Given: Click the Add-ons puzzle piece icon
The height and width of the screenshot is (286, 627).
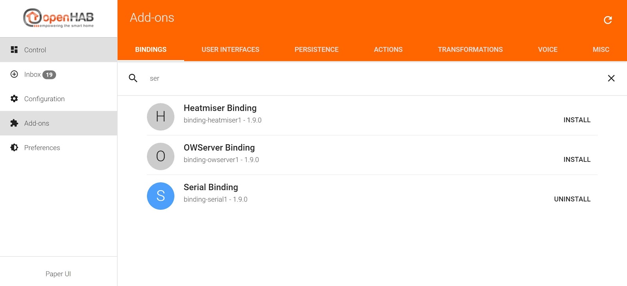Looking at the screenshot, I should tap(14, 123).
